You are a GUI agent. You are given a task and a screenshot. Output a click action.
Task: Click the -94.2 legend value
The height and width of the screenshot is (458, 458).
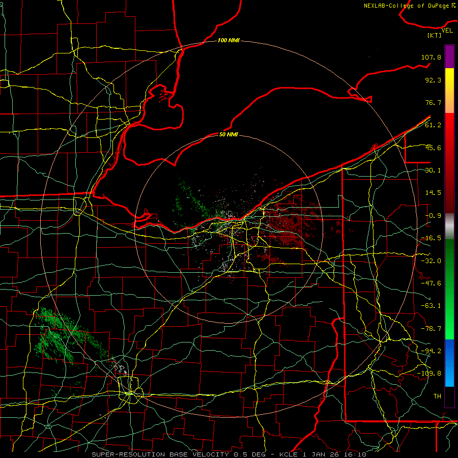431,351
